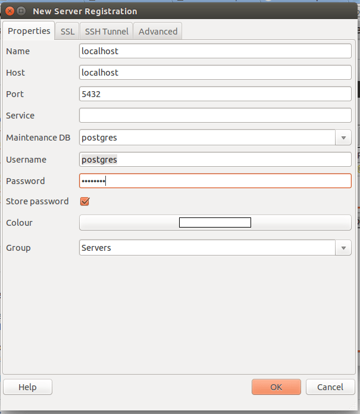Viewport: 360px width, 414px height.
Task: Click the window maximize button in titlebar
Action: [21, 11]
